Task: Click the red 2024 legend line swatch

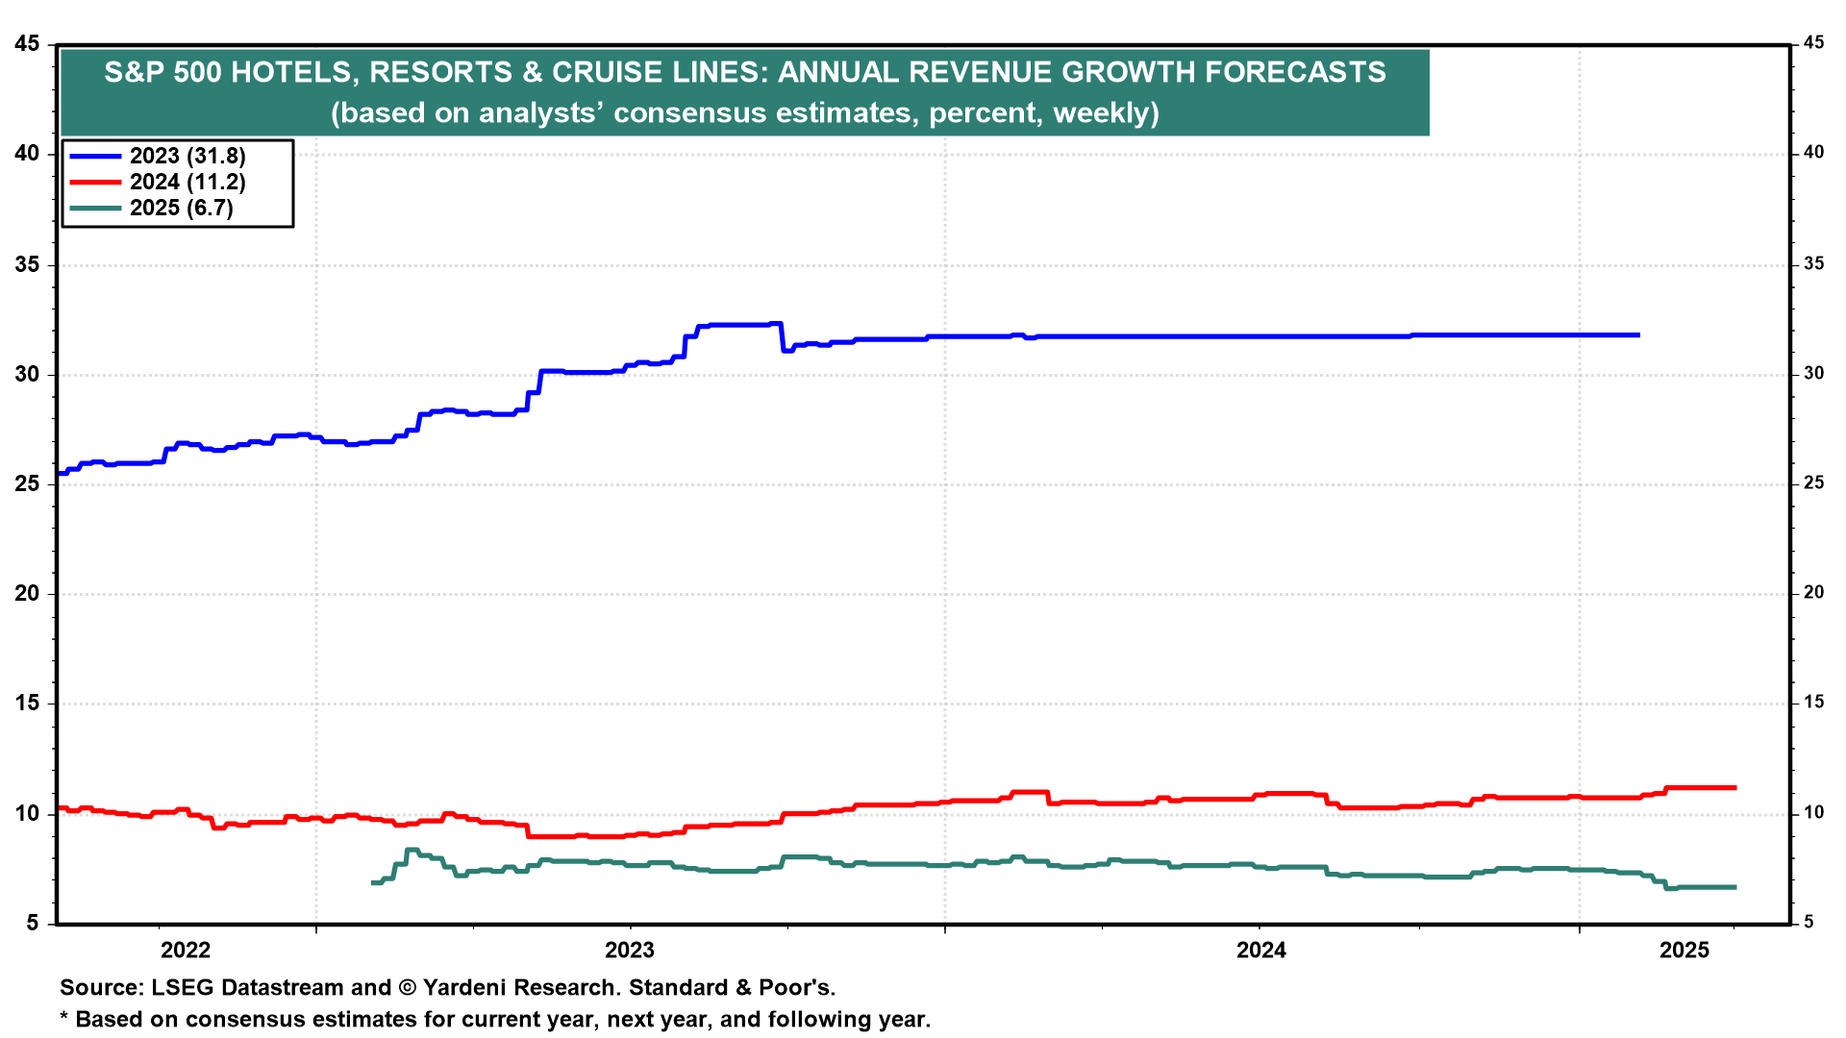Action: [96, 183]
